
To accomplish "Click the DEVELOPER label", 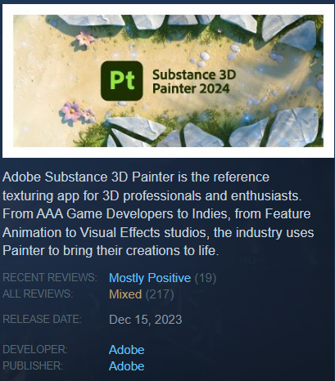I will coord(35,350).
